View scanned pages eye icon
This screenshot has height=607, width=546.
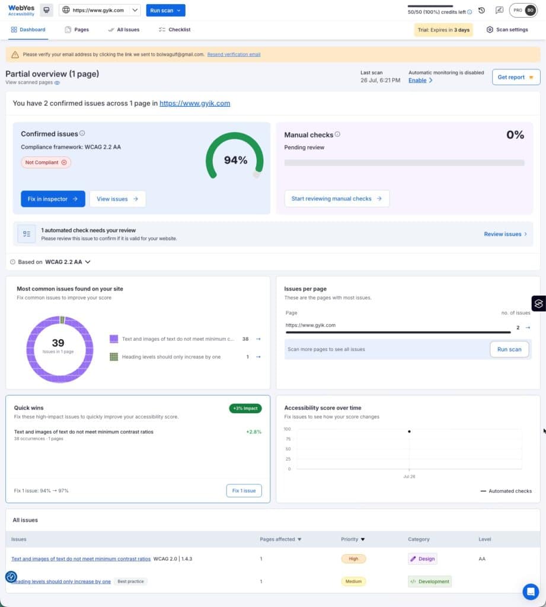(x=57, y=82)
